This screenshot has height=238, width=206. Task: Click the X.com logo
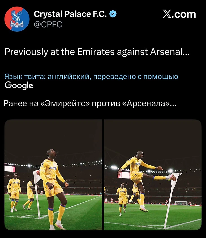pos(179,14)
